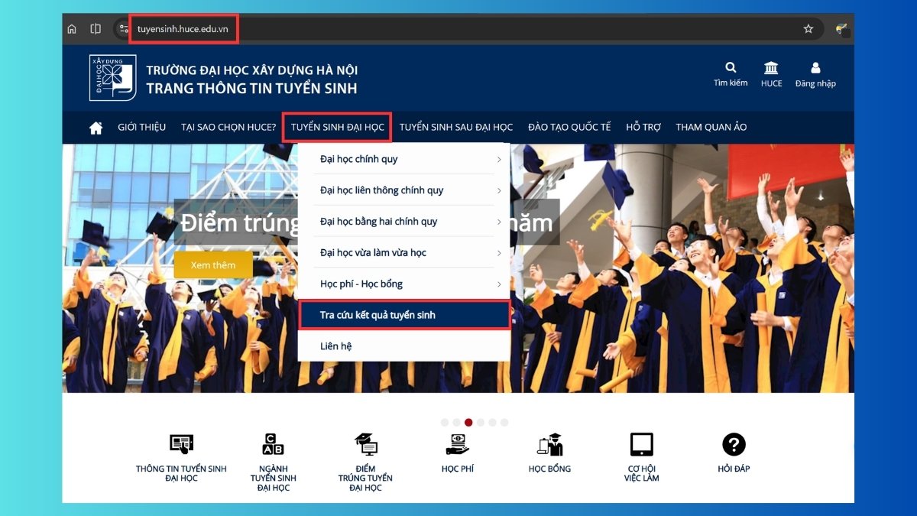Select the active red carousel dot
Viewport: 917px width, 516px height.
pyautogui.click(x=468, y=422)
